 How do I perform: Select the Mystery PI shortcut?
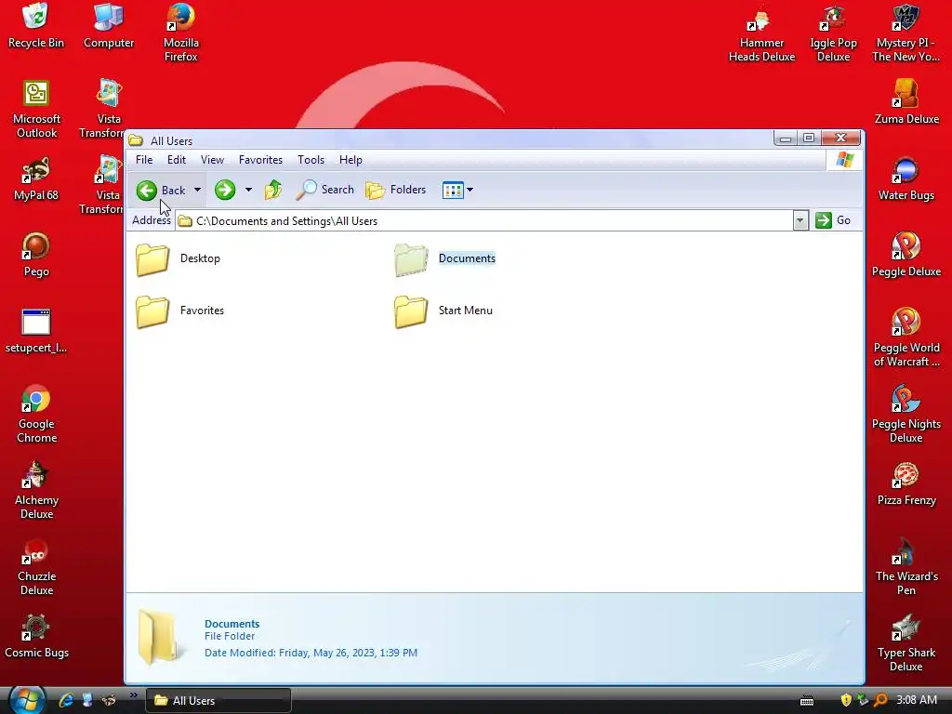[x=906, y=33]
